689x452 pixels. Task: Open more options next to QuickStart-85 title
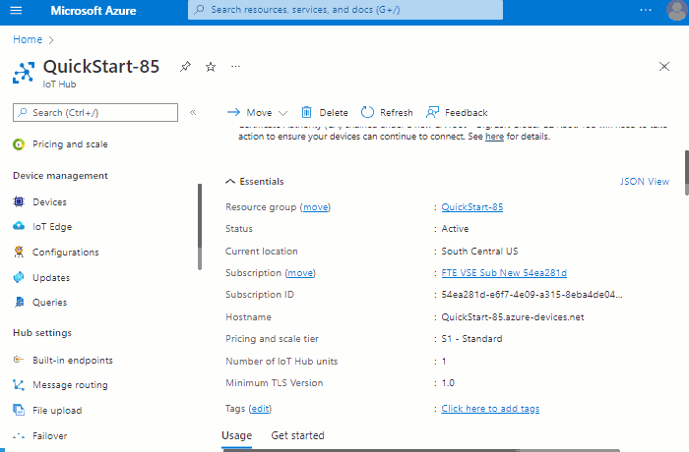pyautogui.click(x=235, y=67)
